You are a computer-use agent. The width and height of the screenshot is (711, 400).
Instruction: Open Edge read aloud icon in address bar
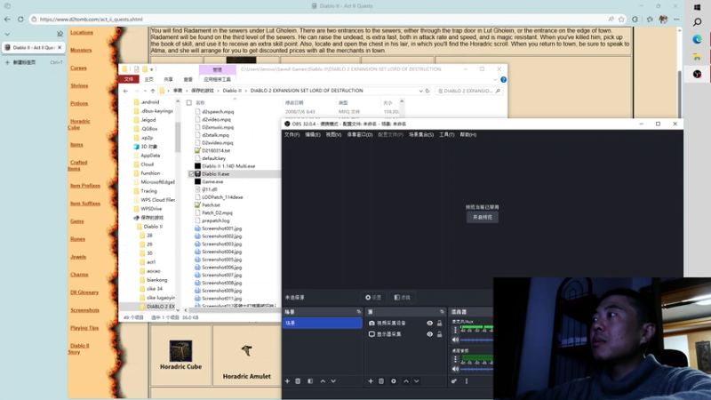coord(611,19)
